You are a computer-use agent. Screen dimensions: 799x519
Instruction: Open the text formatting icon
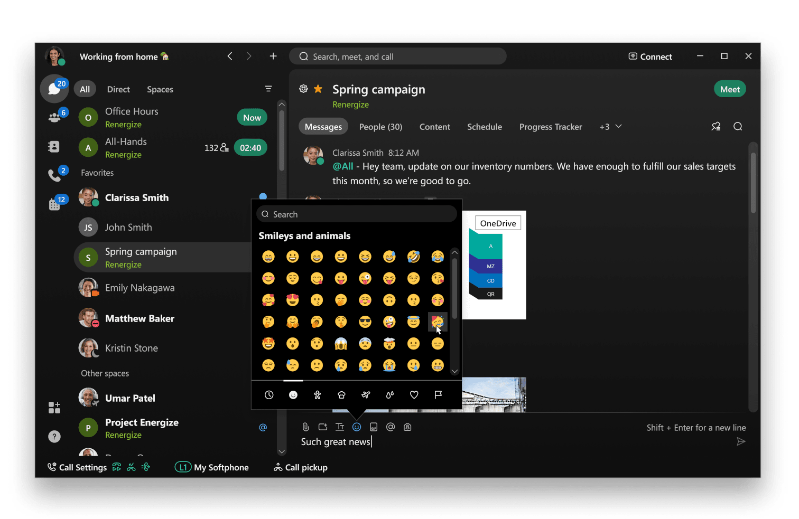click(x=340, y=427)
